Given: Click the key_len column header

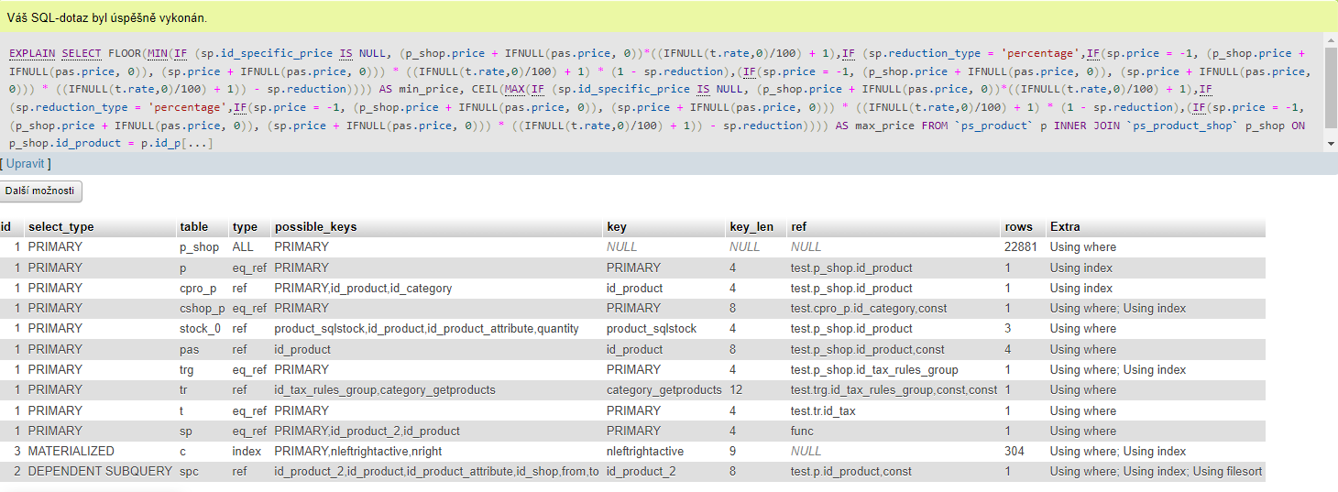Looking at the screenshot, I should (x=751, y=226).
